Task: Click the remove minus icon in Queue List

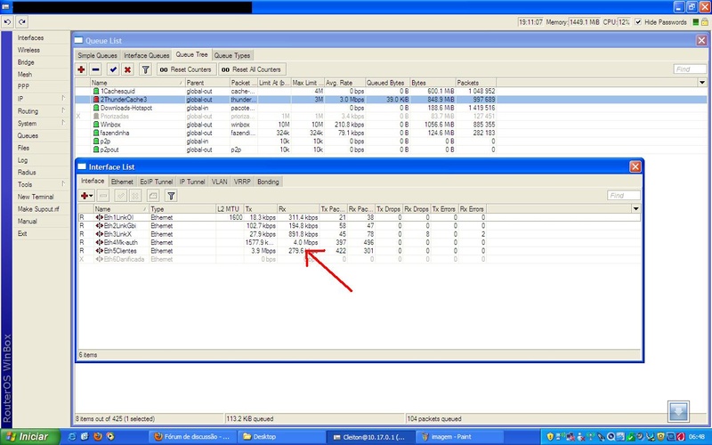Action: click(x=95, y=69)
